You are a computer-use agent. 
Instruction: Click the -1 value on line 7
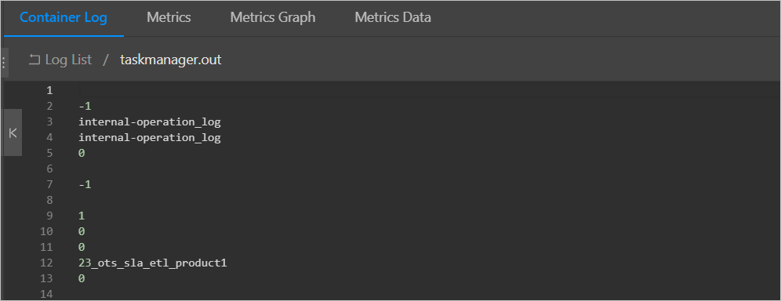click(85, 184)
